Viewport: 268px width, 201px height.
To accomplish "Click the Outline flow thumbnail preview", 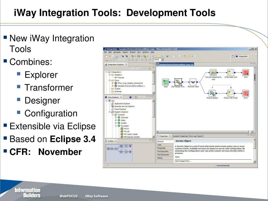I will coord(119,153).
